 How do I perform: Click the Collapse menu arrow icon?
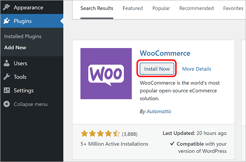pyautogui.click(x=7, y=104)
